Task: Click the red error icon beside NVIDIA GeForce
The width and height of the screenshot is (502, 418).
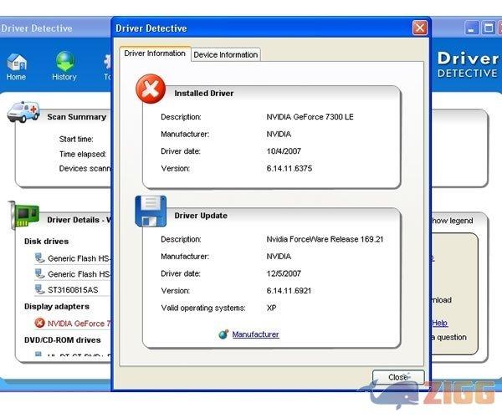Action: tap(39, 323)
